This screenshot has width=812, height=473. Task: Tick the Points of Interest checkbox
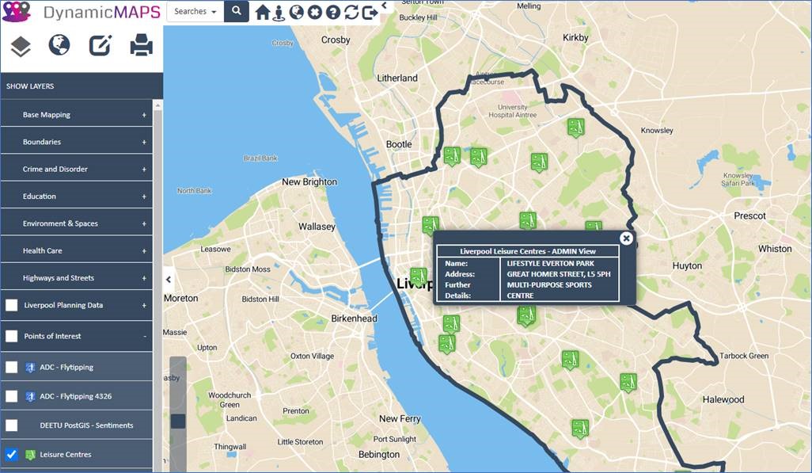(x=11, y=336)
